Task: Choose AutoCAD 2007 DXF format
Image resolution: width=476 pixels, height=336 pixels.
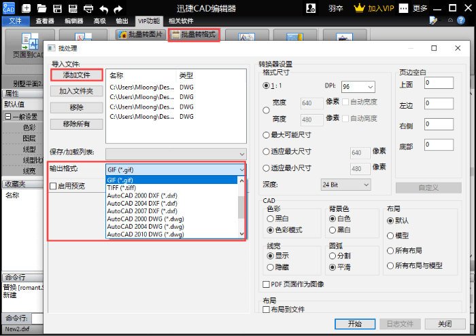Action: tap(171, 211)
